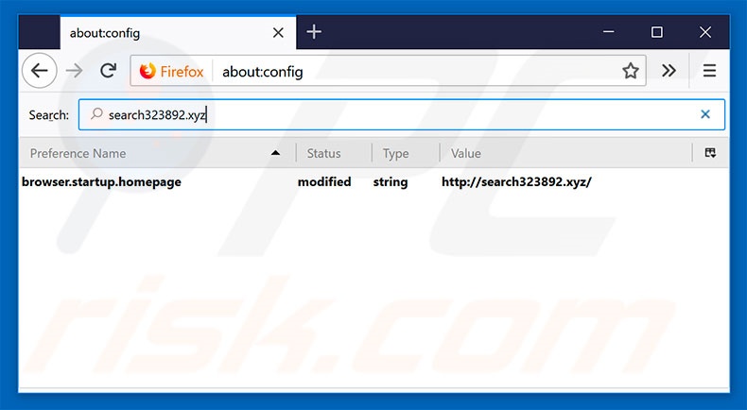Bookmark this page with the star icon
Viewport: 747px width, 410px height.
point(631,71)
